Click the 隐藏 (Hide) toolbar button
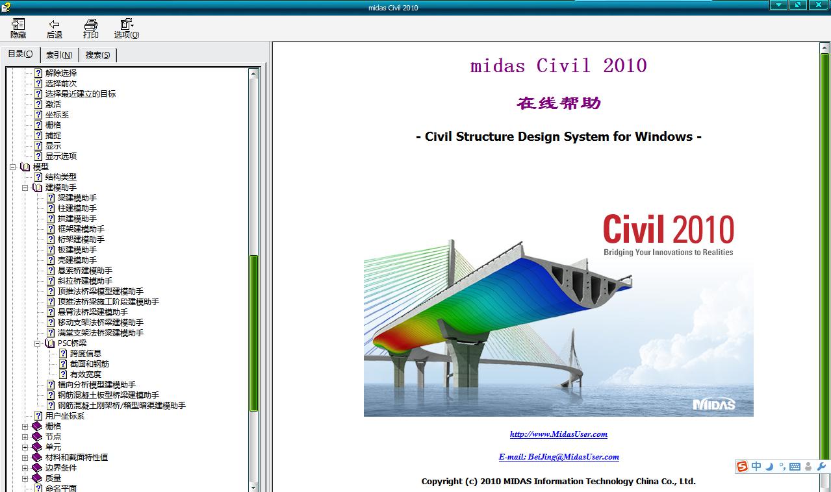This screenshot has height=492, width=831. [x=18, y=29]
